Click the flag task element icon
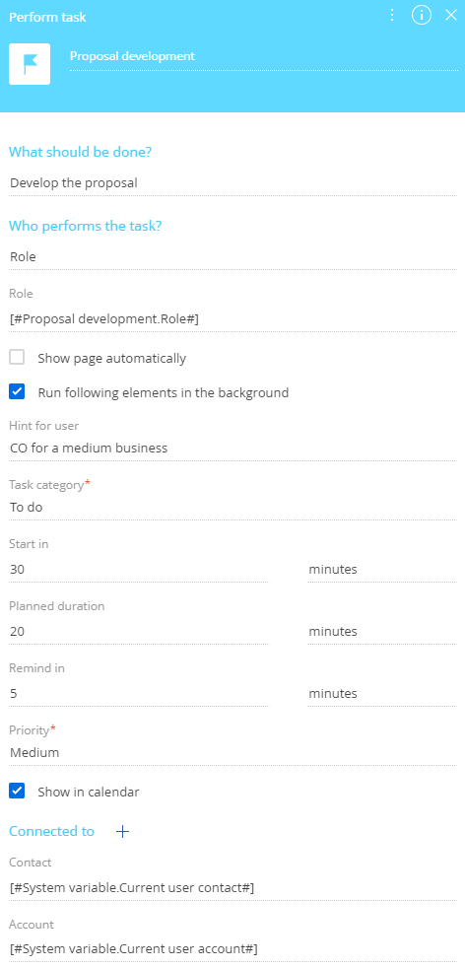This screenshot has height=968, width=465. coord(30,64)
